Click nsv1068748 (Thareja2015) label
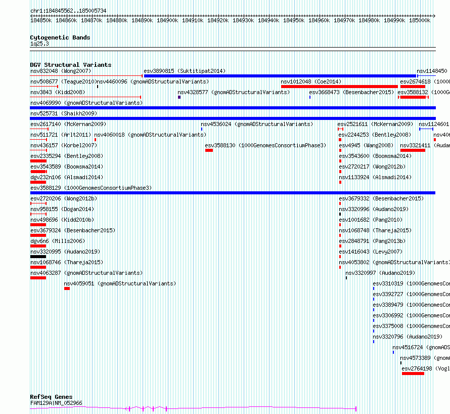The height and width of the screenshot is (414, 450). click(x=375, y=230)
